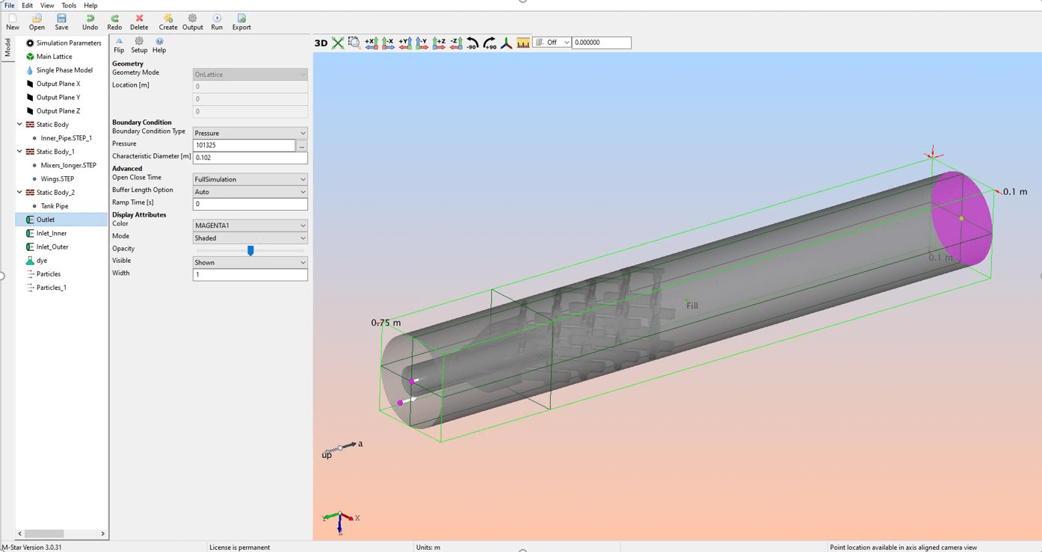Viewport: 1042px width, 552px height.
Task: Click the Redo icon
Action: [114, 22]
